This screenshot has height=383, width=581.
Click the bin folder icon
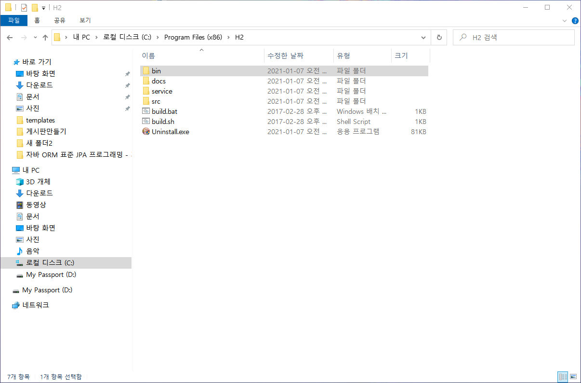click(146, 71)
